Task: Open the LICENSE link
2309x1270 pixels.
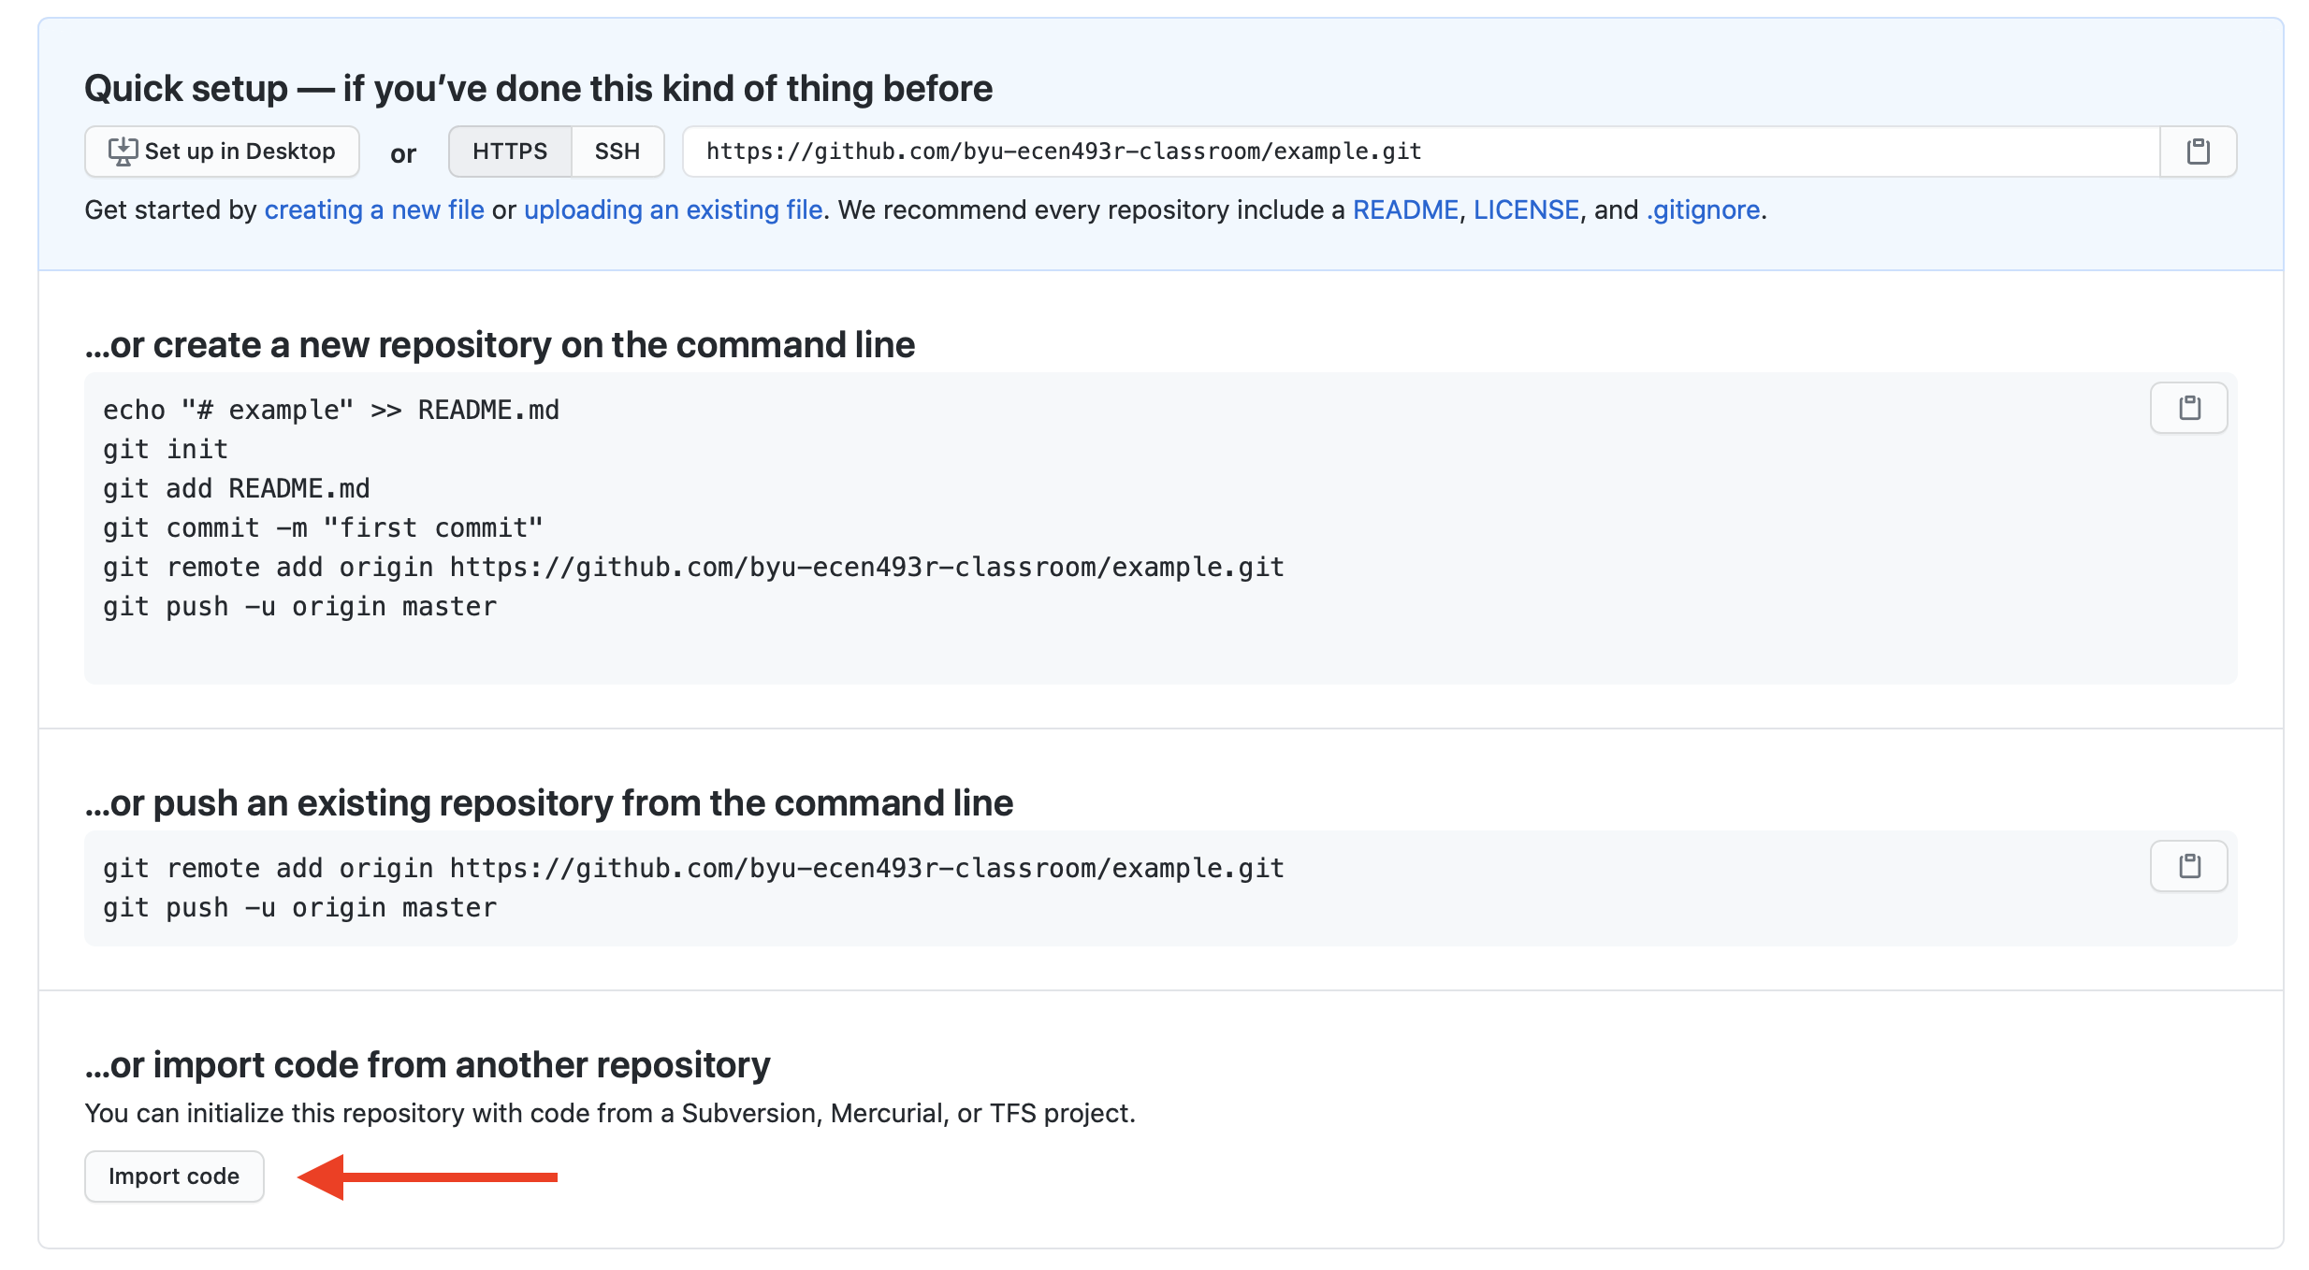Action: point(1525,209)
